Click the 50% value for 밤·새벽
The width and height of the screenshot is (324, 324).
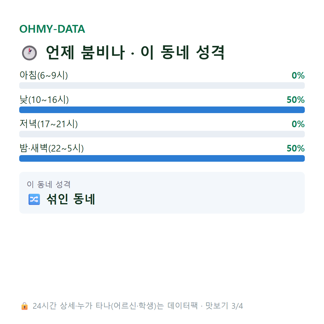click(x=295, y=148)
